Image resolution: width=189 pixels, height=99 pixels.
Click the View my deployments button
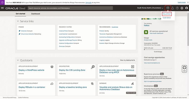coord(128,60)
